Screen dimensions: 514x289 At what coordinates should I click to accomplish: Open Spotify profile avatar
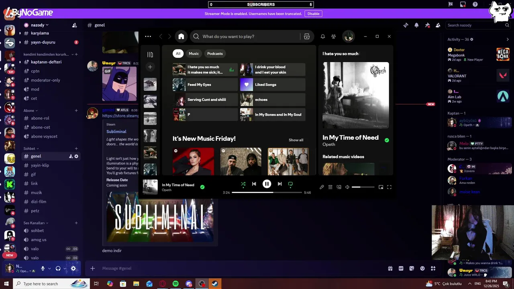click(x=348, y=37)
